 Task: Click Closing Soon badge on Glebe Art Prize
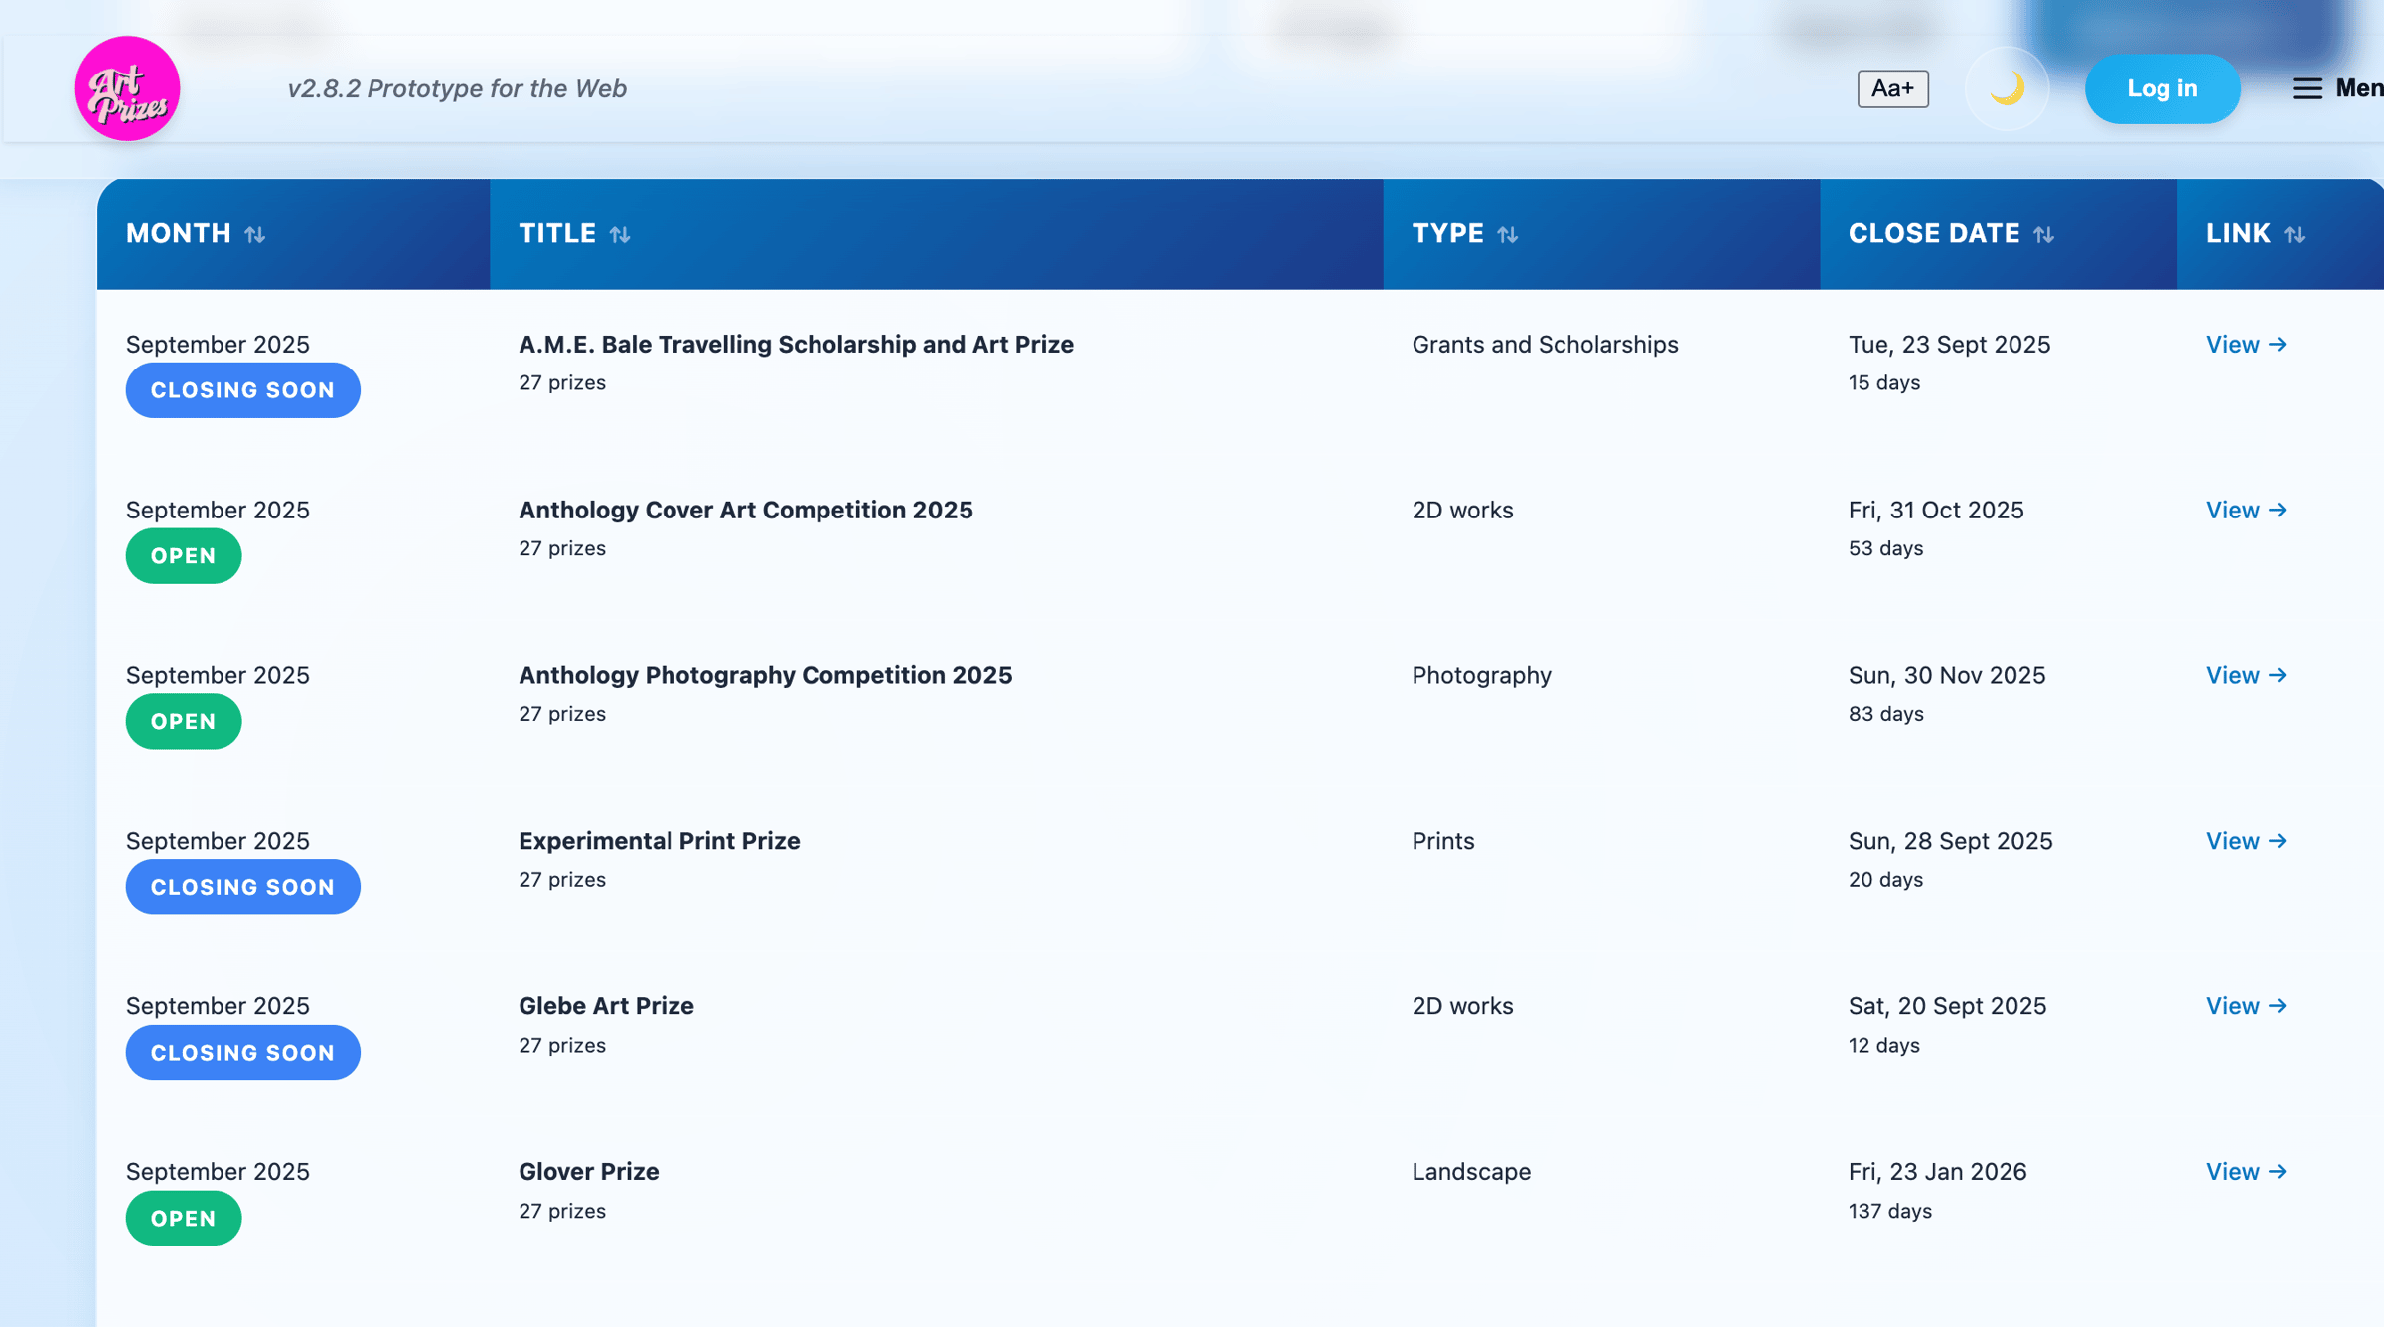pos(242,1053)
